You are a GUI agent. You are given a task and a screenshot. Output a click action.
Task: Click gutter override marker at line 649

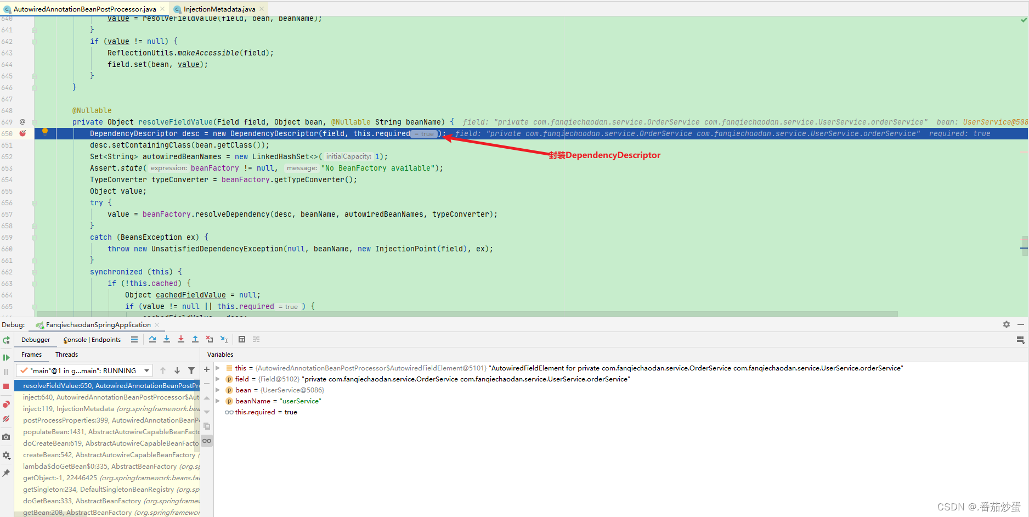(22, 122)
